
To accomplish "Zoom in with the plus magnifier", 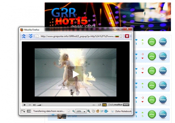I will (x=89, y=111).
